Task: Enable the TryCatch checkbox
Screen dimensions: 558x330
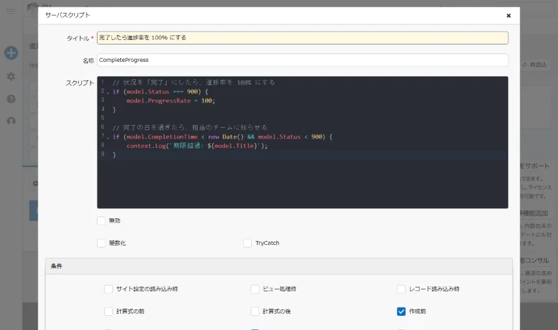Action: pos(247,243)
